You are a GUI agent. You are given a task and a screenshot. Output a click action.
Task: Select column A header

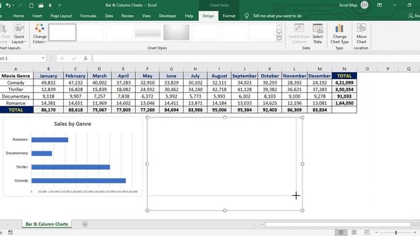(16, 69)
